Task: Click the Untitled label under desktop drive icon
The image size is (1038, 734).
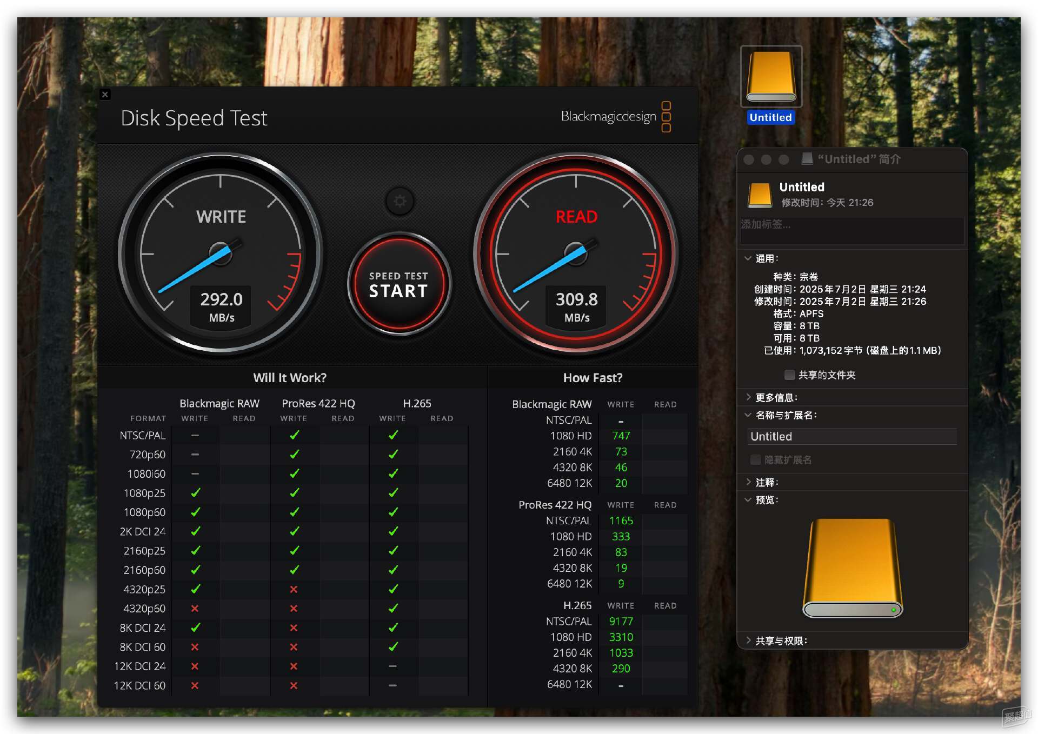Action: click(x=770, y=117)
